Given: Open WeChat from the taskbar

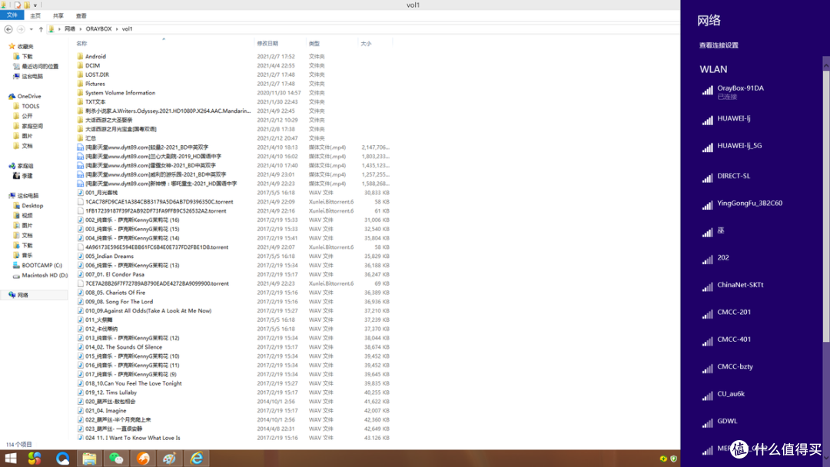Looking at the screenshot, I should tap(116, 459).
